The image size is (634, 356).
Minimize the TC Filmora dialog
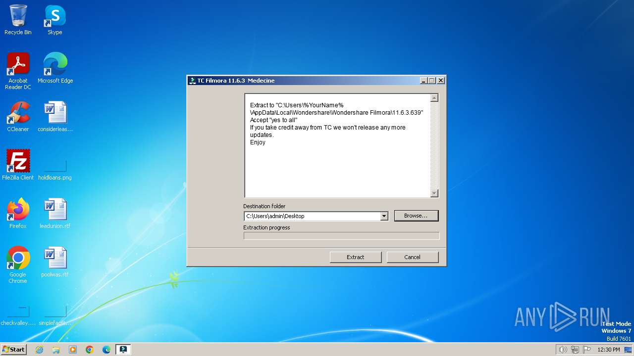tap(423, 81)
